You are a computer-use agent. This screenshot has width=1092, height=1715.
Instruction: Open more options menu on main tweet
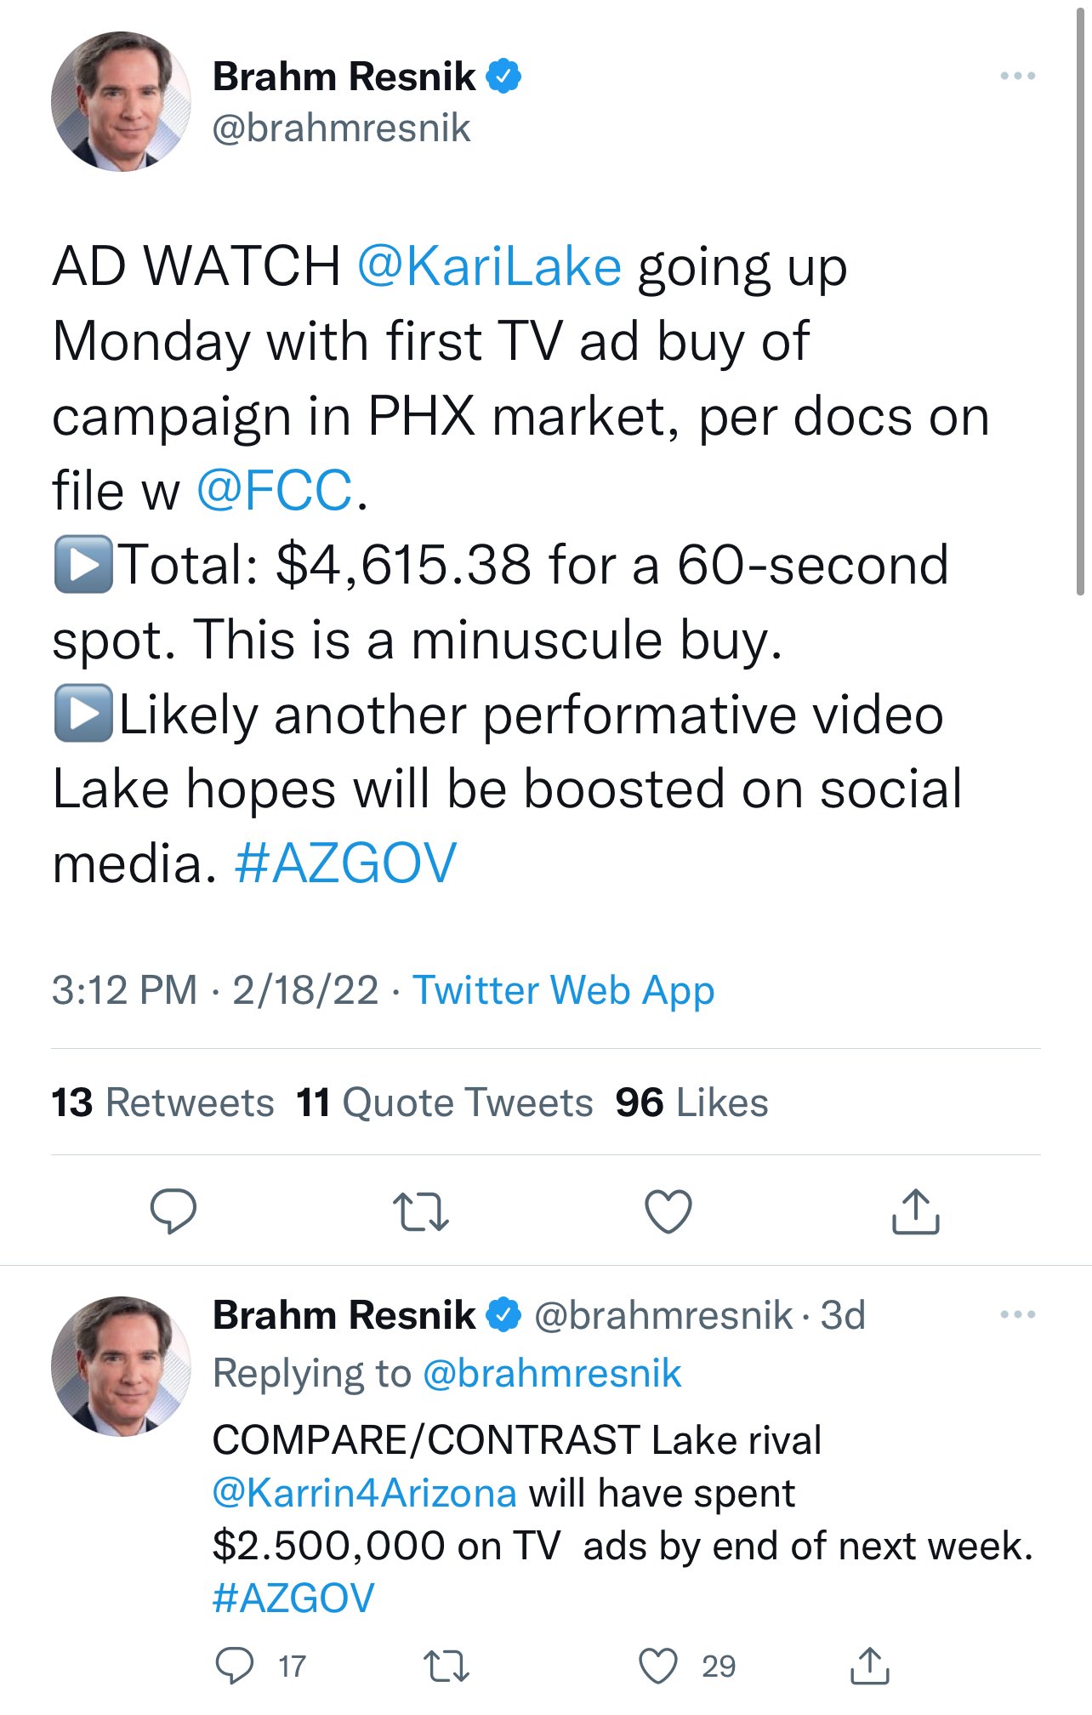click(1017, 77)
